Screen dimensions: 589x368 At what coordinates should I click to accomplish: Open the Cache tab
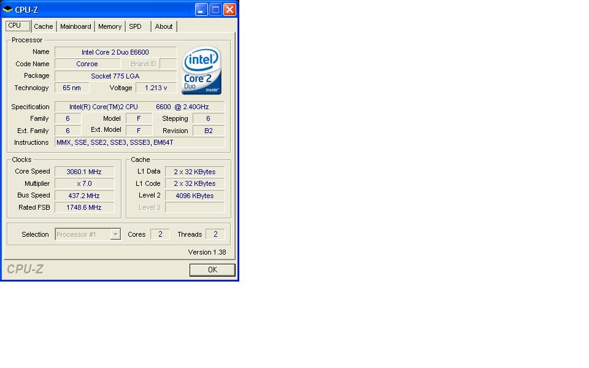[43, 26]
